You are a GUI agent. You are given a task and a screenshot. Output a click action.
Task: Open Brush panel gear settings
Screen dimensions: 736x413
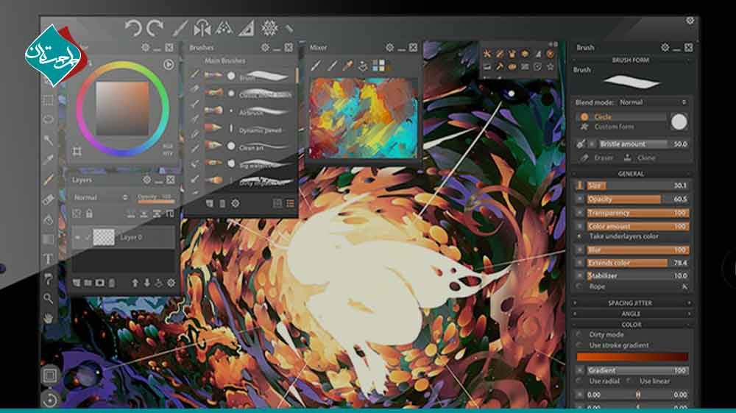point(665,47)
